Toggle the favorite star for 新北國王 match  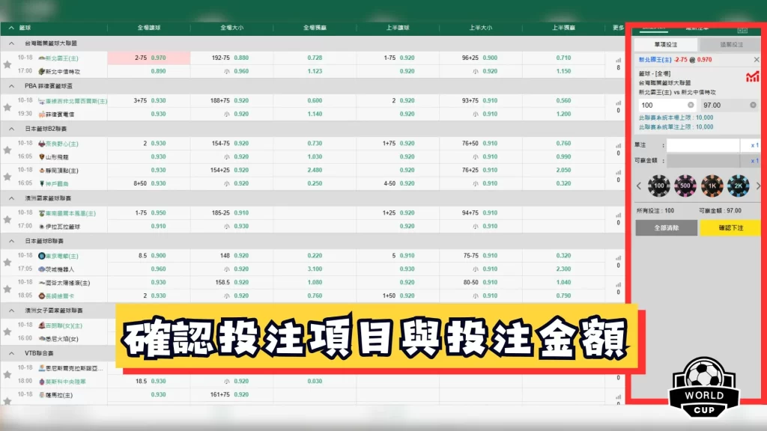(x=7, y=64)
